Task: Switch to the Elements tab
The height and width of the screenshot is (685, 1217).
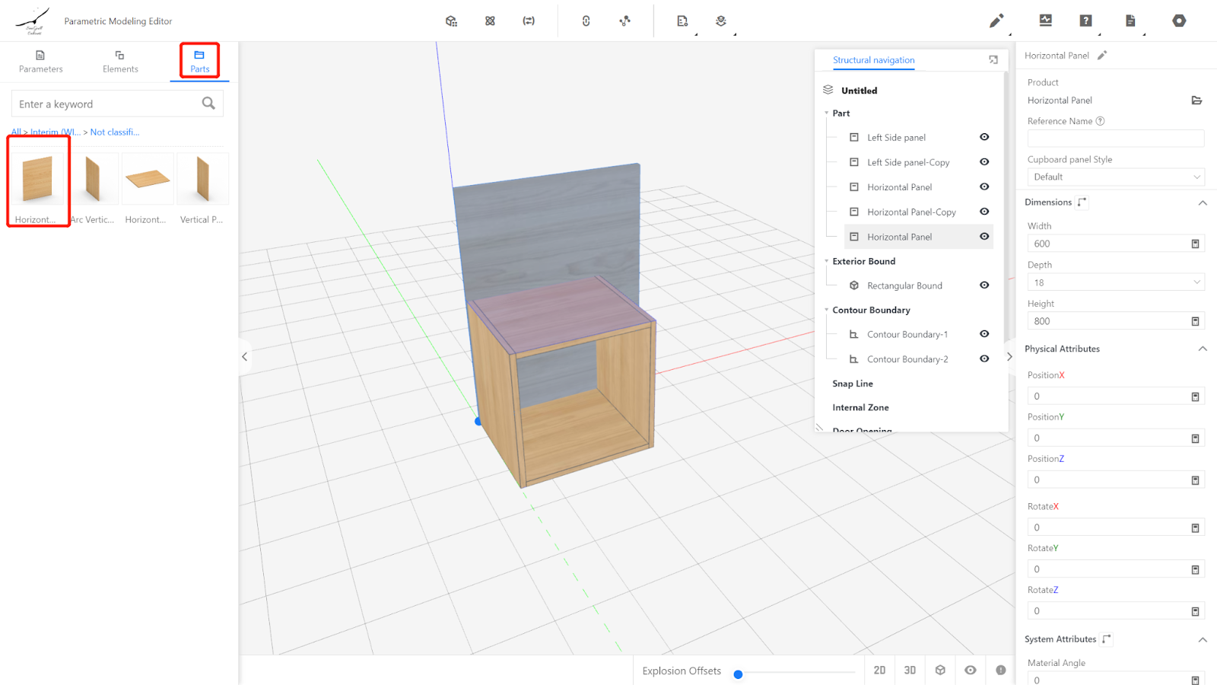Action: coord(120,61)
